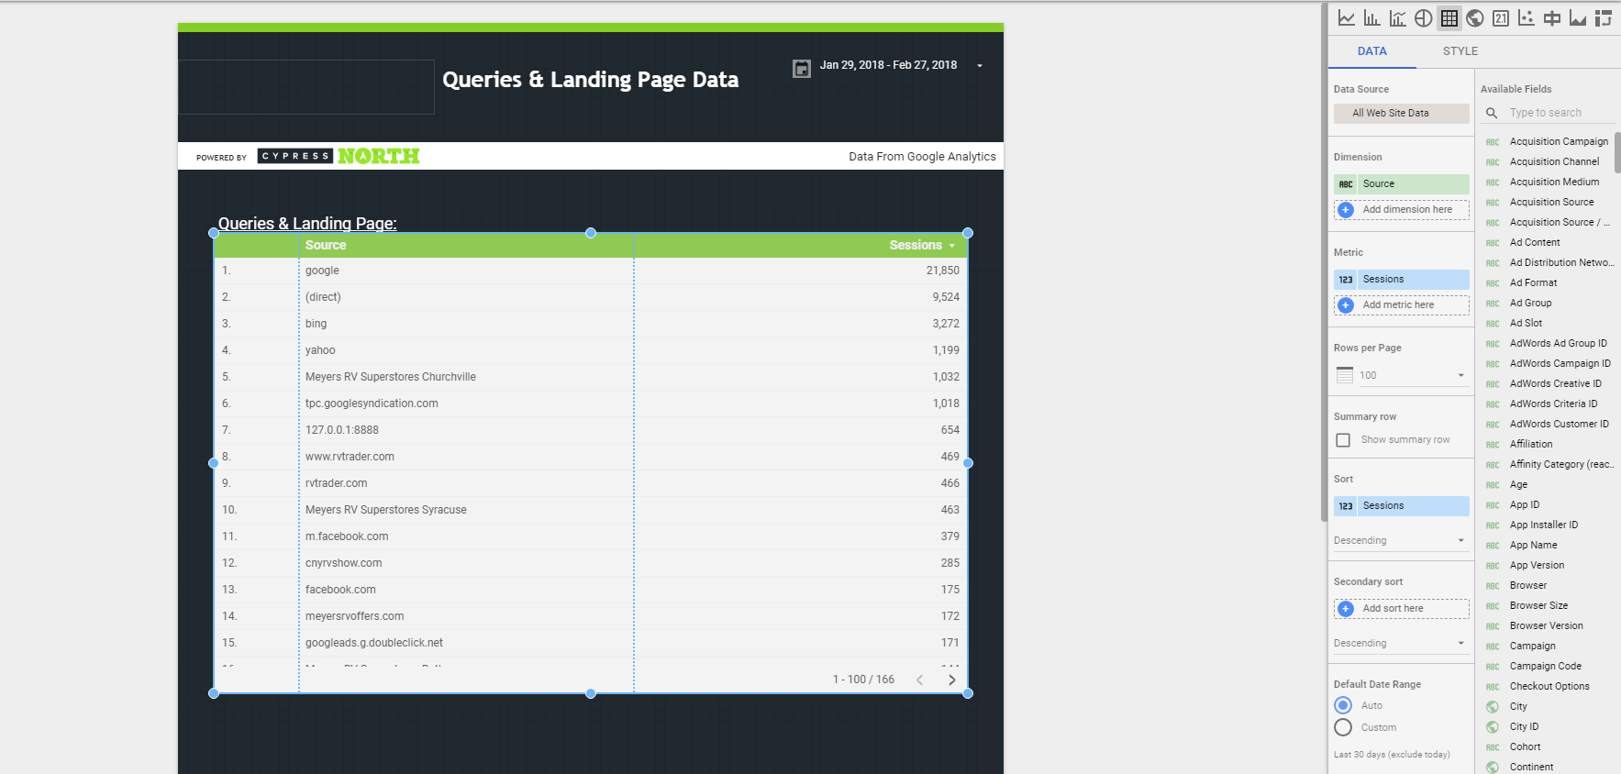The width and height of the screenshot is (1621, 774).
Task: Click Sessions metric chip
Action: pyautogui.click(x=1402, y=280)
